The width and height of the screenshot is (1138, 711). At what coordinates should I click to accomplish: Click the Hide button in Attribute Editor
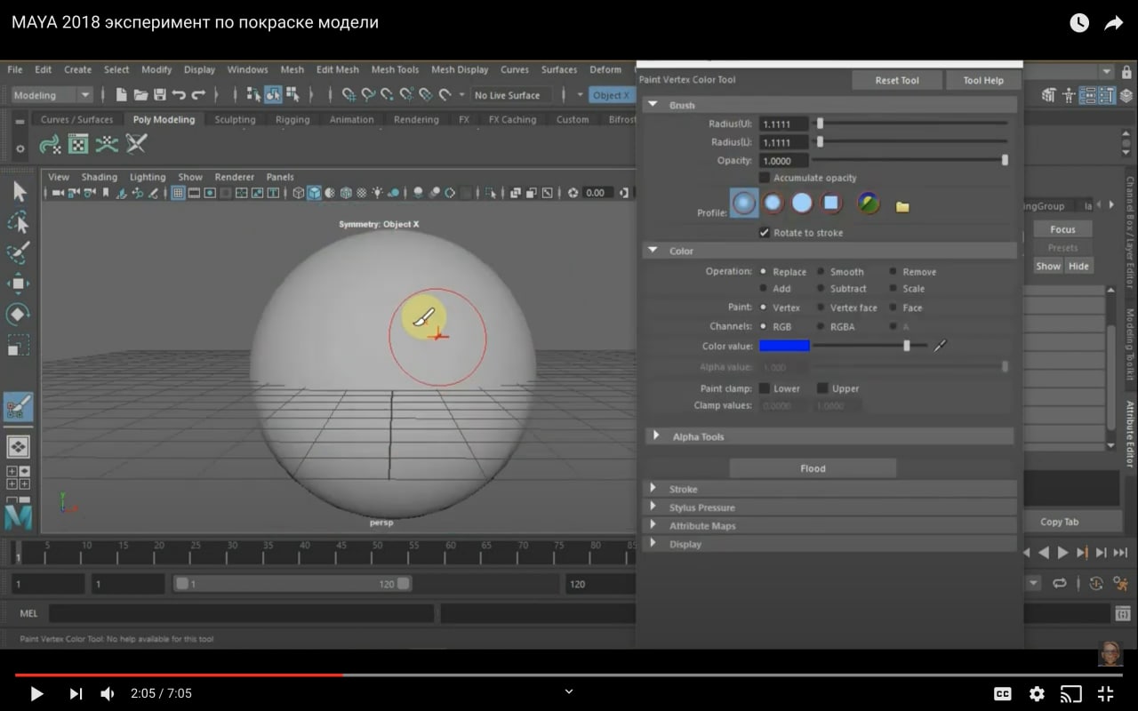pyautogui.click(x=1078, y=266)
